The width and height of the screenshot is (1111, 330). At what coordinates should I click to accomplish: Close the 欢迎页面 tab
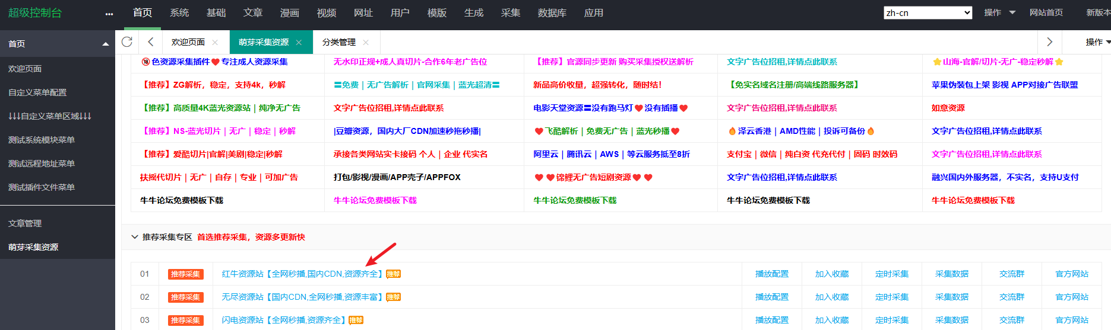(215, 43)
